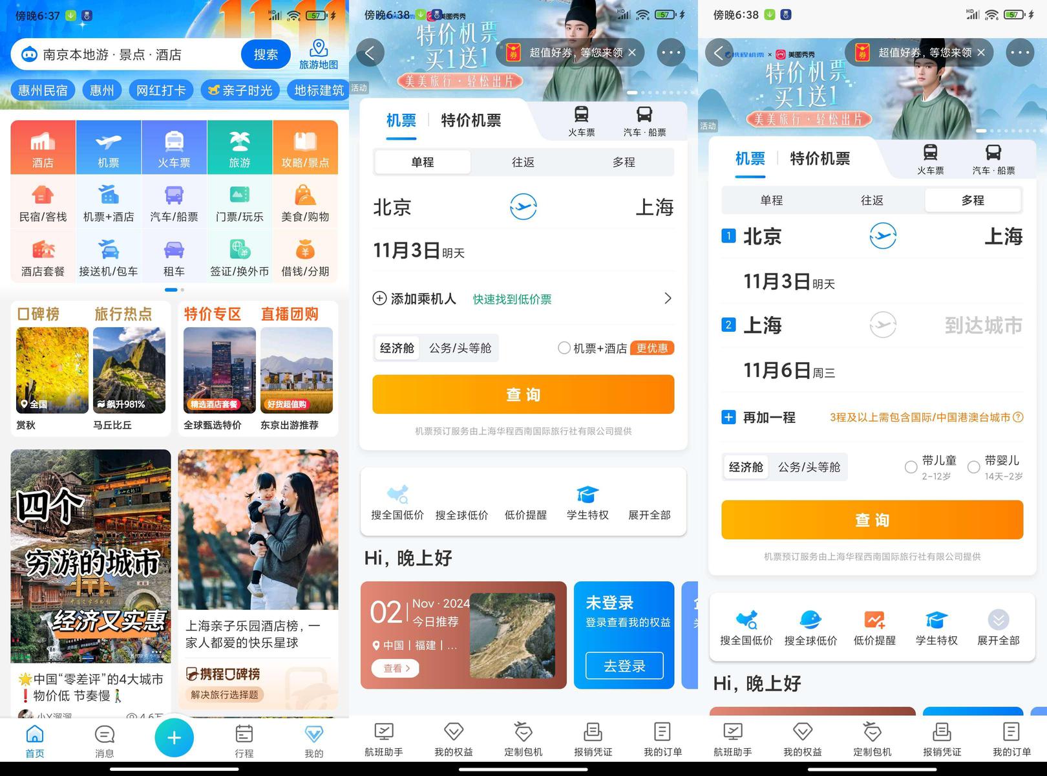Tap the 租车 car rental icon
The image size is (1047, 776).
[174, 257]
